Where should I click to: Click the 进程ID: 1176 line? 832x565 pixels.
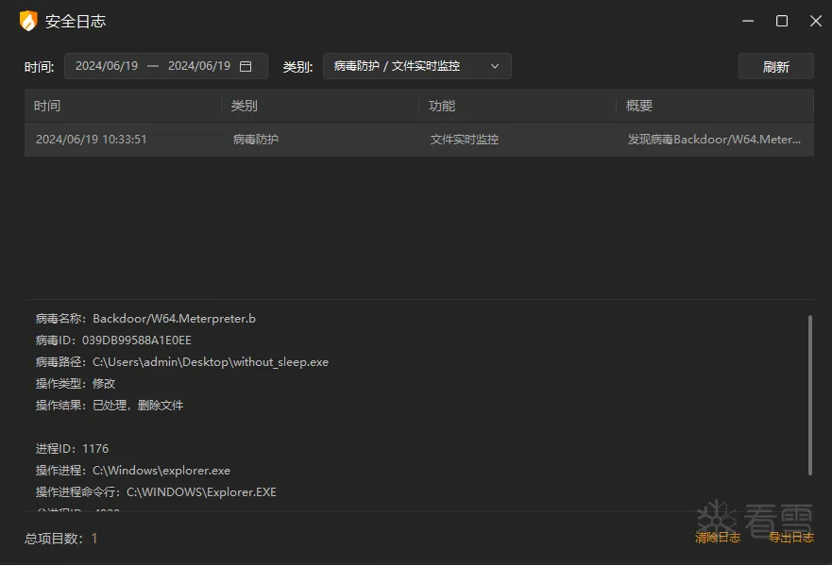pyautogui.click(x=72, y=449)
